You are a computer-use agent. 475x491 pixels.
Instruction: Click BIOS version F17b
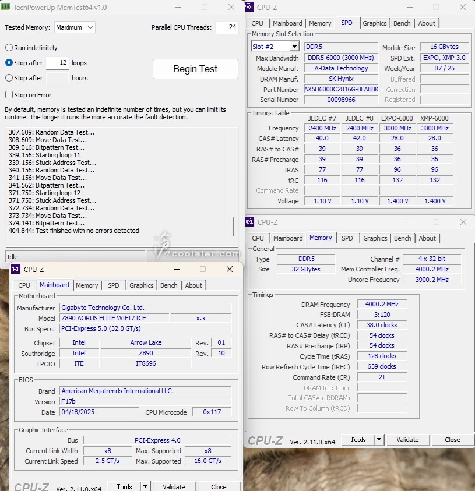point(145,401)
